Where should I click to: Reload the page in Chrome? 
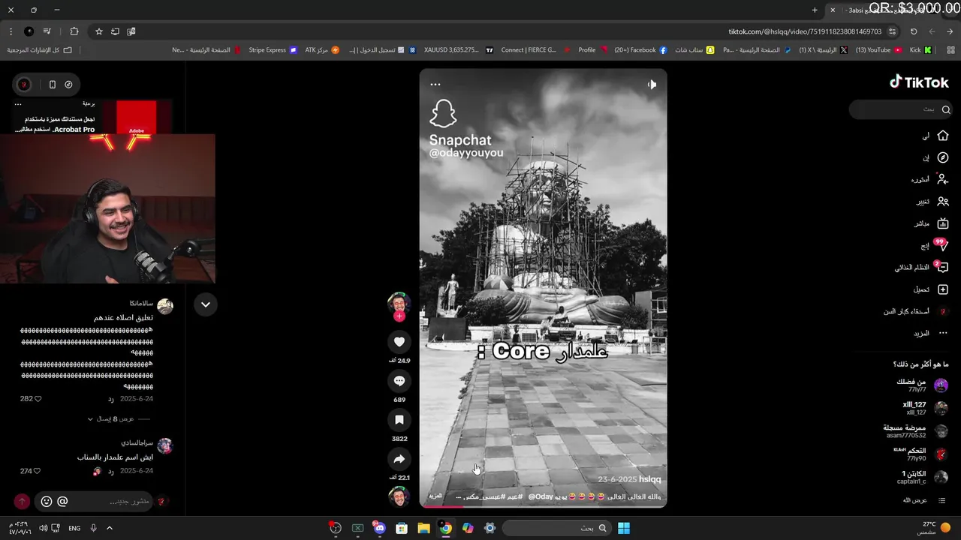pyautogui.click(x=914, y=31)
